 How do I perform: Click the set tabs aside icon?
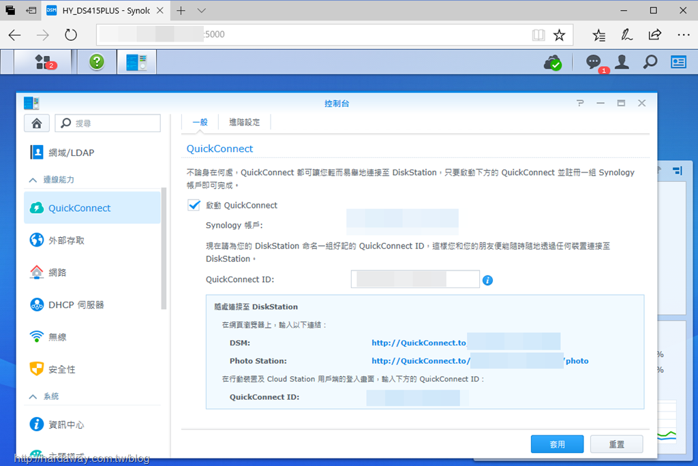[x=31, y=10]
